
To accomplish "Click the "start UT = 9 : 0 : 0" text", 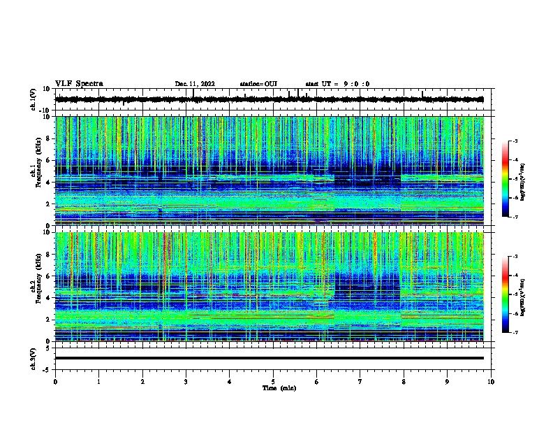I will pyautogui.click(x=337, y=84).
